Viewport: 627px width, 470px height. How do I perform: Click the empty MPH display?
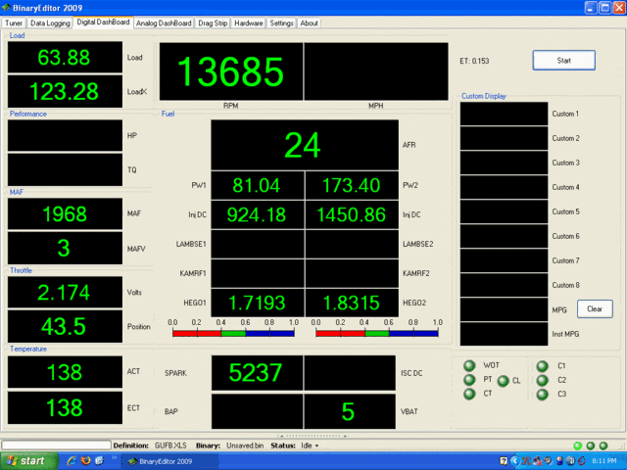pyautogui.click(x=376, y=71)
